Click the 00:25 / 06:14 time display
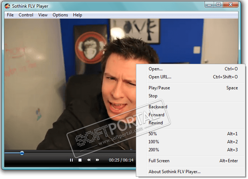248x179 pixels. coord(121,160)
